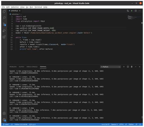144x127 pixels.
Task: Click line number 10 in the gutter
Action: coord(12,38)
